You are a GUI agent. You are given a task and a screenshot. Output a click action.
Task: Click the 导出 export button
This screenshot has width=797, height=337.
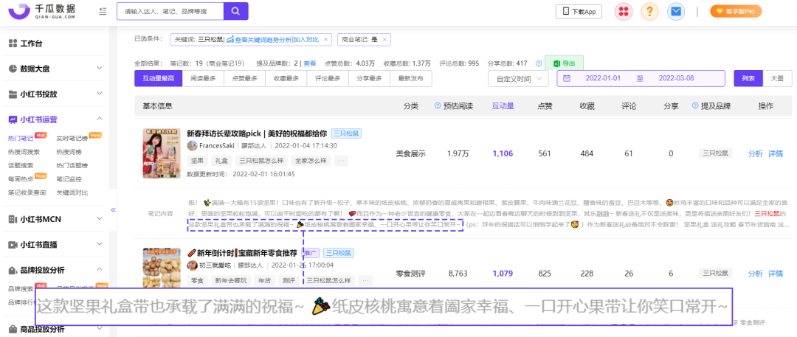click(x=565, y=63)
